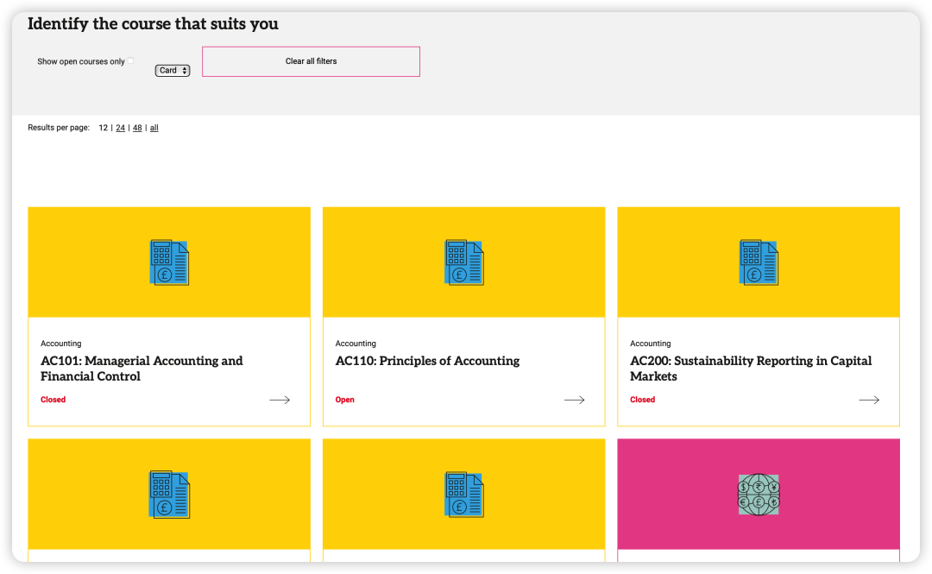Open the Card view dropdown
Viewport: 932px width, 574px height.
[x=173, y=70]
